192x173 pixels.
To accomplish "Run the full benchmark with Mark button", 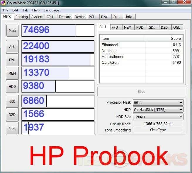I will point(12,31).
